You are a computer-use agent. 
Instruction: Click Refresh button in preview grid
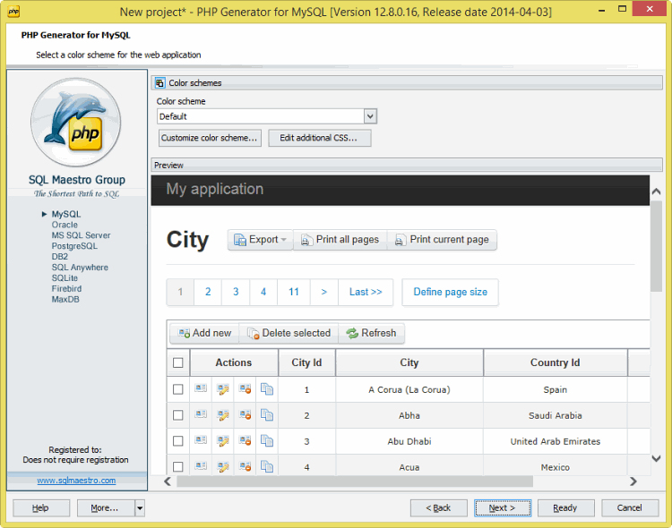[x=371, y=333]
